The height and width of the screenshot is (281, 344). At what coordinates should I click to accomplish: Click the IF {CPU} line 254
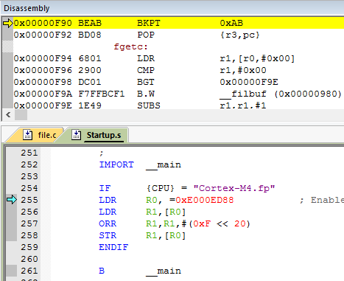tap(187, 188)
